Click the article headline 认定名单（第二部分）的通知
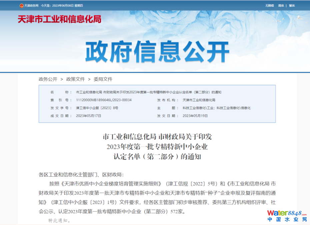Screen dimensions: 310x225 coord(157,156)
